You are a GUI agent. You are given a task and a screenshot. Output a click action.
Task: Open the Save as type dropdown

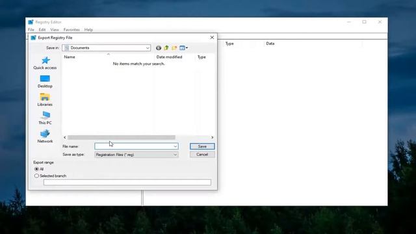pos(136,155)
